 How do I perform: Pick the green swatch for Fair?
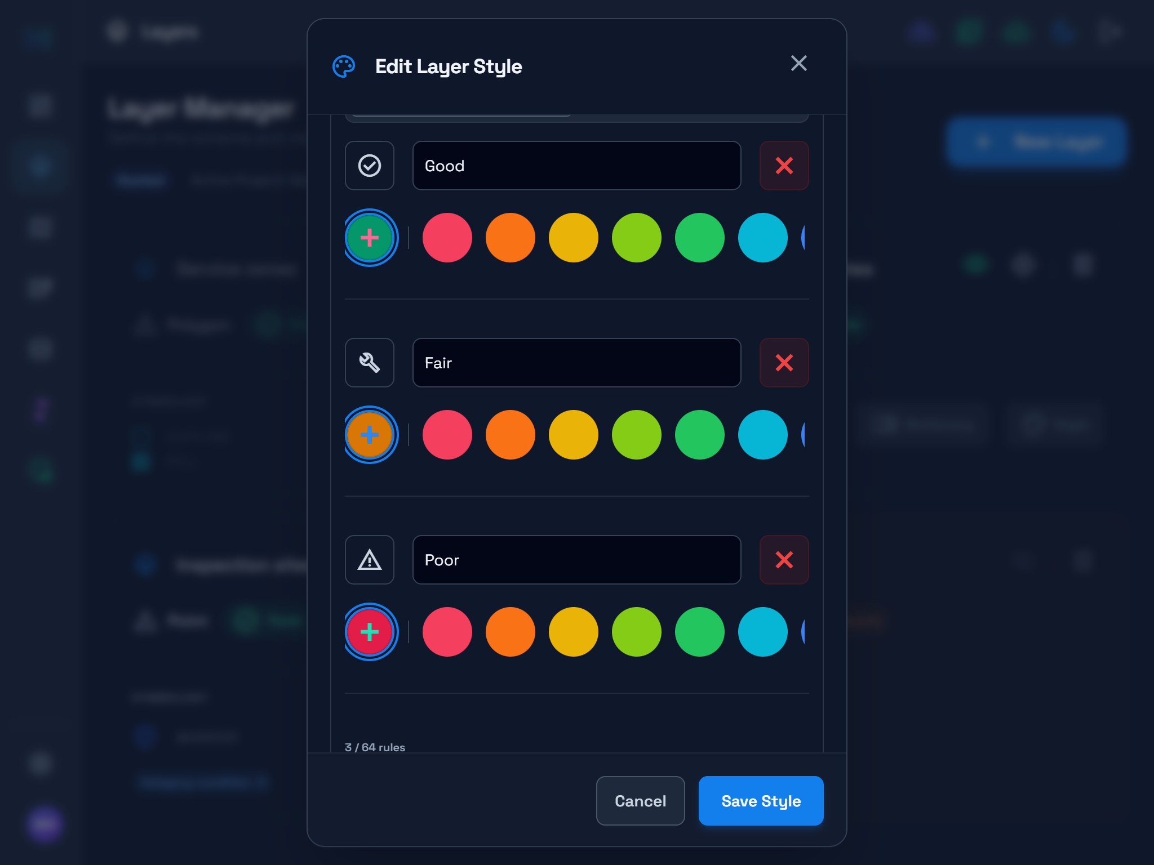pyautogui.click(x=700, y=435)
